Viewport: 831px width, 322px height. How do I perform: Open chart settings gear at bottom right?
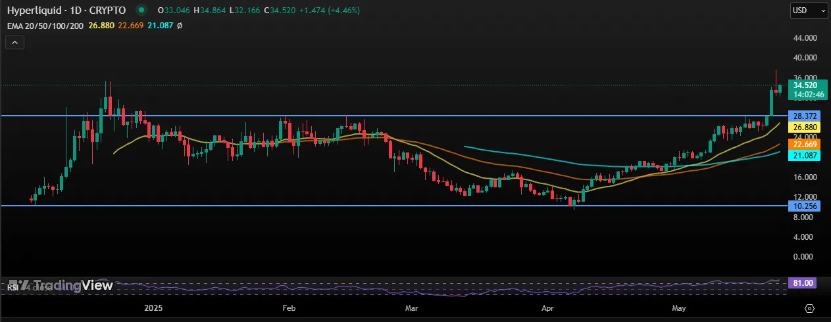click(x=810, y=308)
